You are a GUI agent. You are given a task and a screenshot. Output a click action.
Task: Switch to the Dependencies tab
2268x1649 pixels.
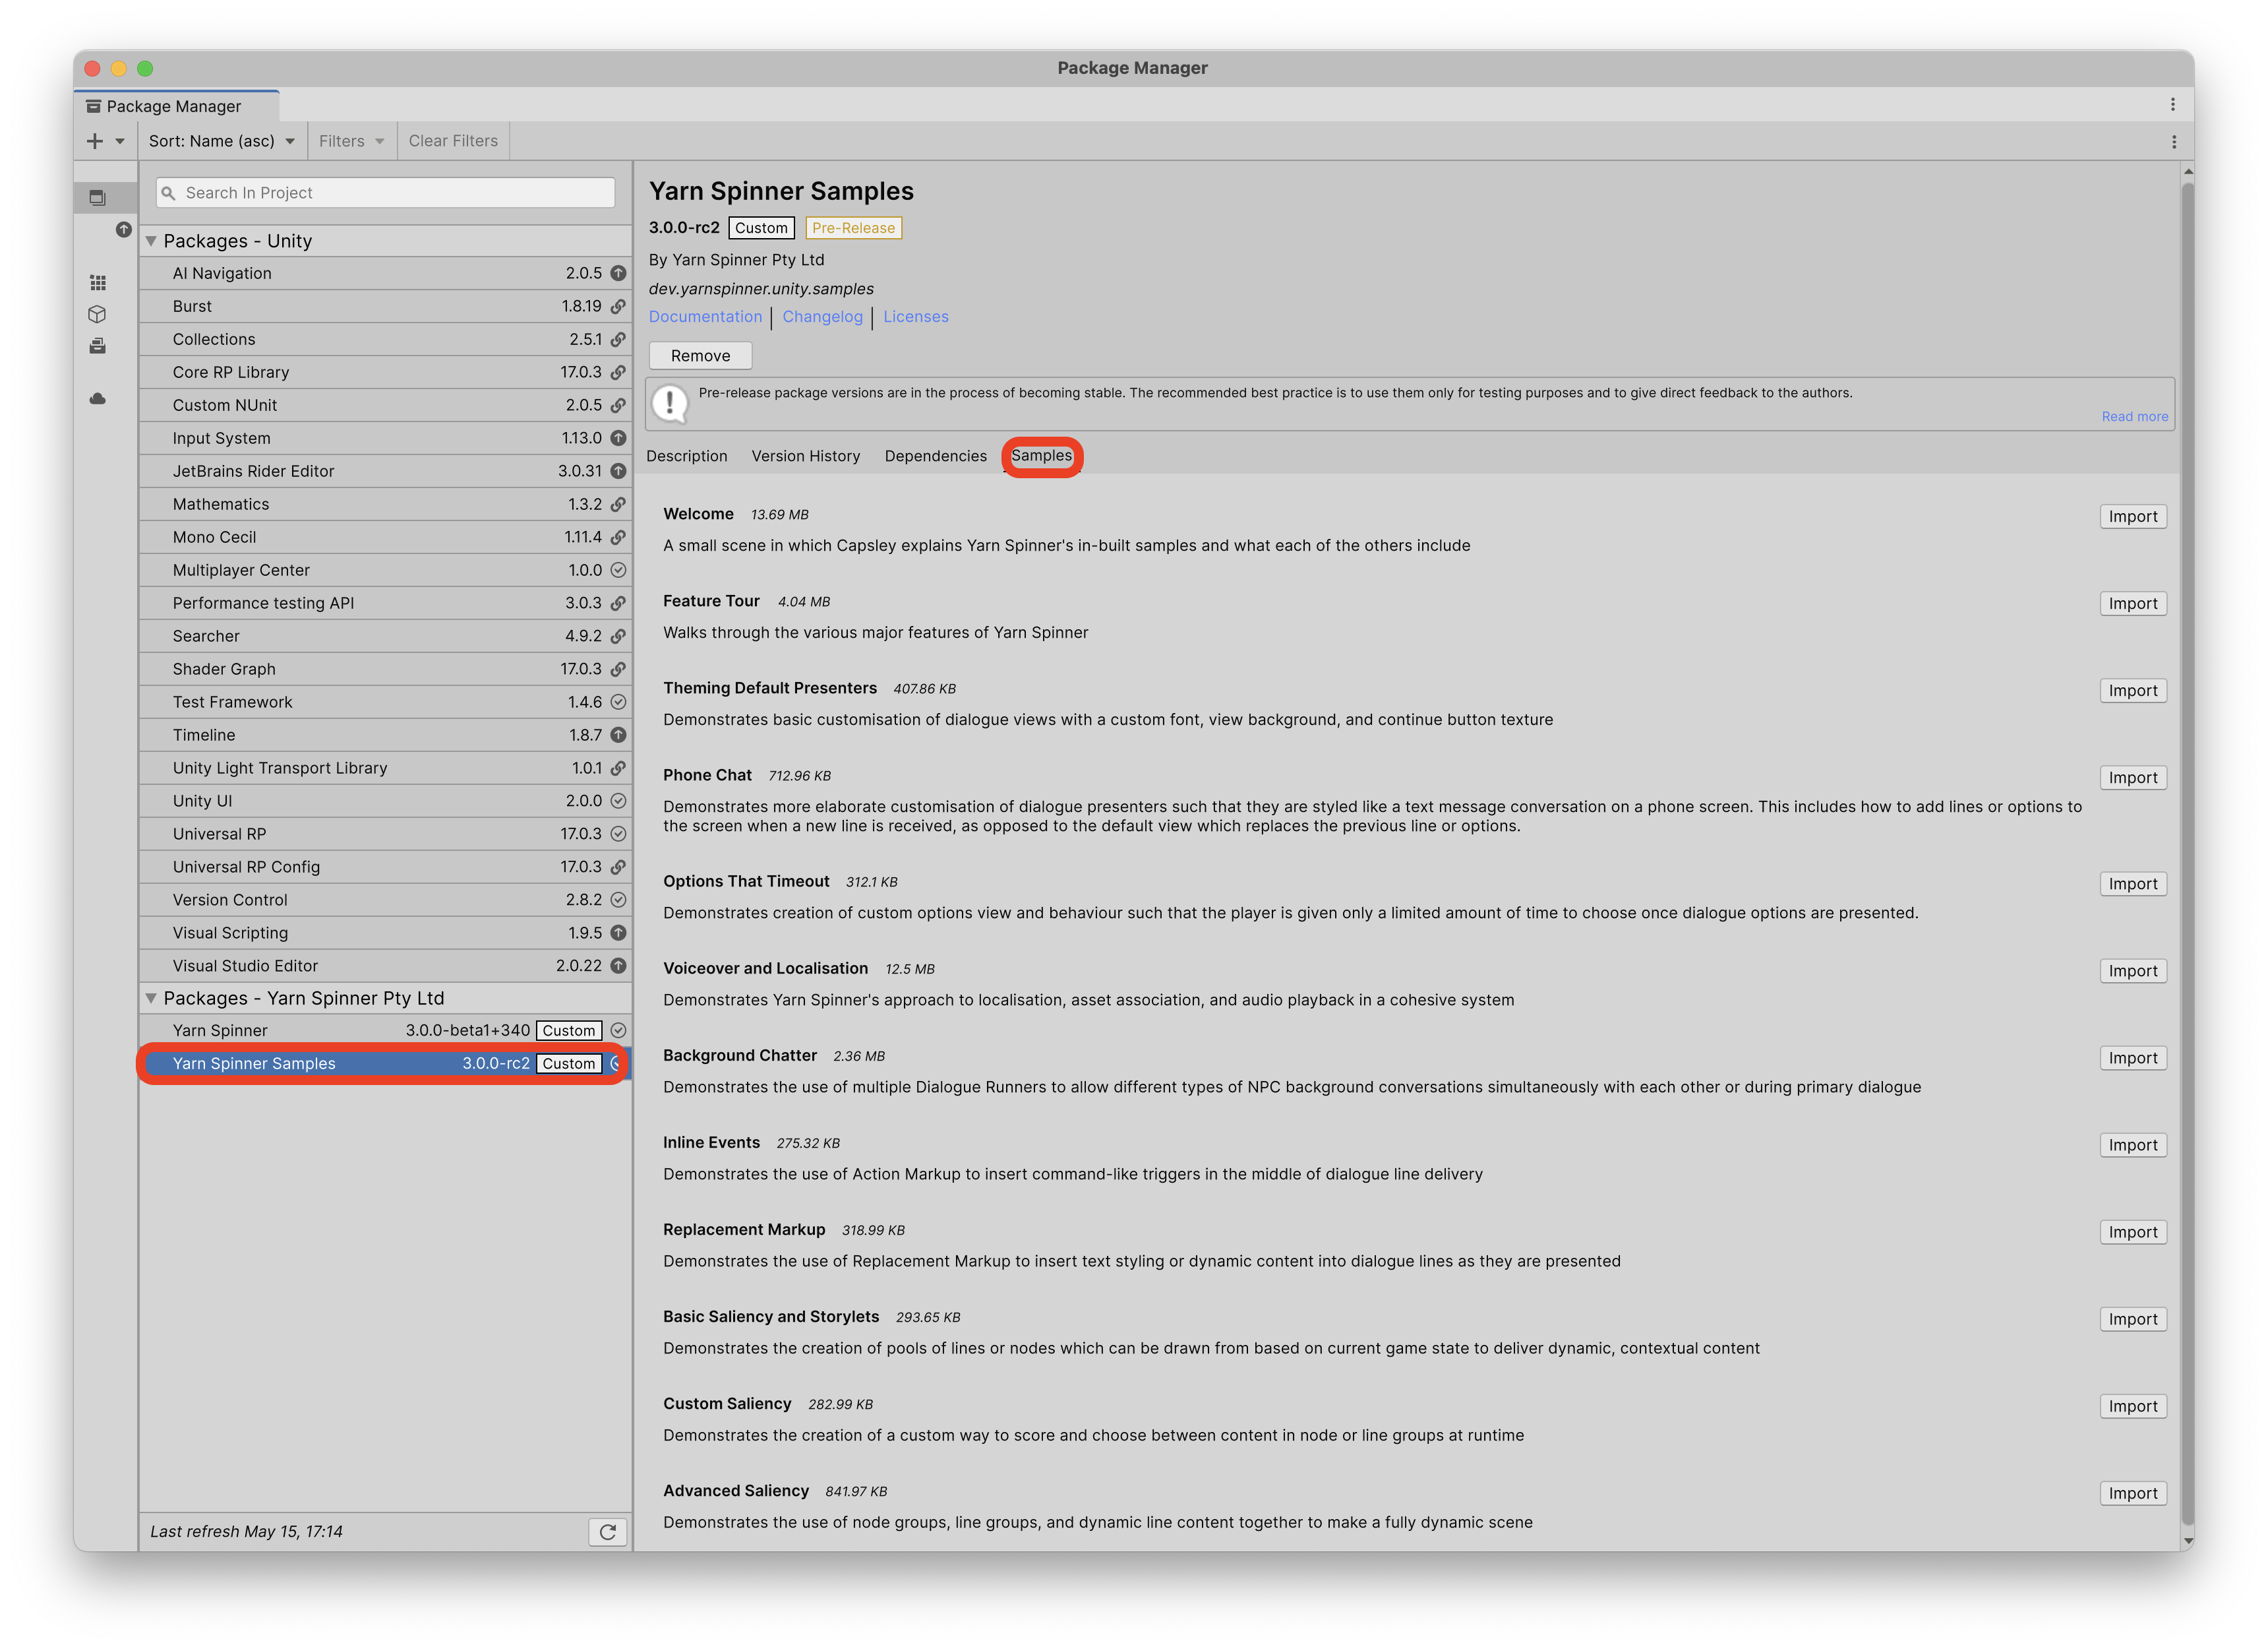pyautogui.click(x=935, y=456)
